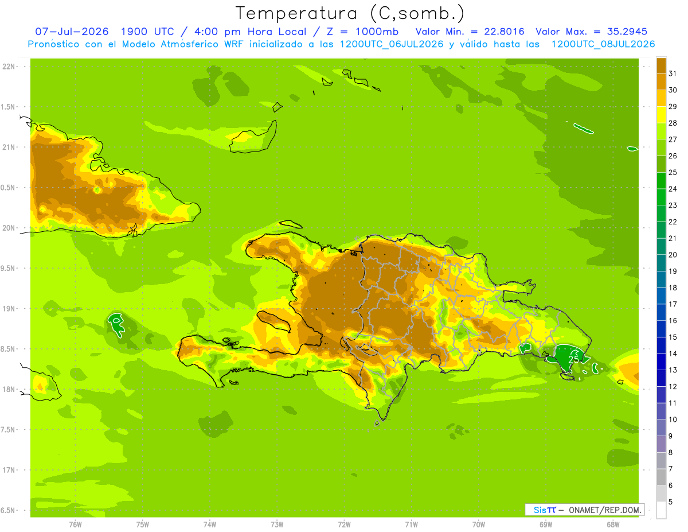This screenshot has height=532, width=688.
Task: Select the yellow swatch between 28 and 29
Action: (661, 115)
